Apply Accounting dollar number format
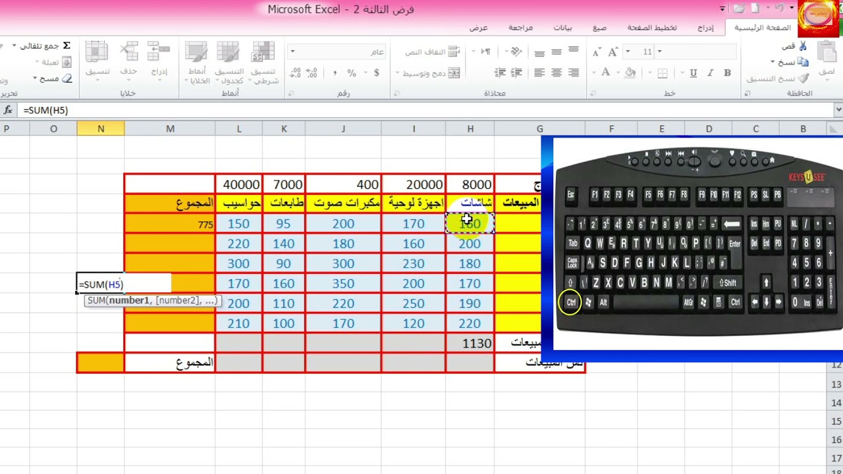 tap(377, 73)
